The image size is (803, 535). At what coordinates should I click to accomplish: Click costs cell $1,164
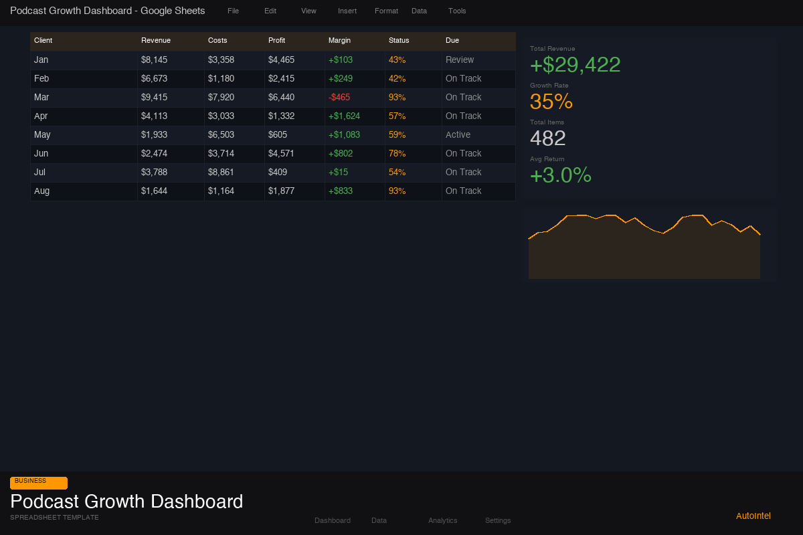tap(234, 191)
